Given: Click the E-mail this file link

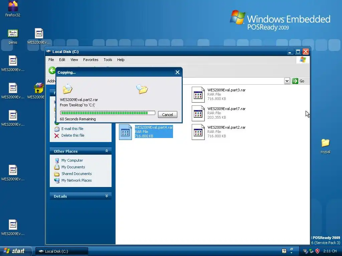Looking at the screenshot, I should point(72,129).
